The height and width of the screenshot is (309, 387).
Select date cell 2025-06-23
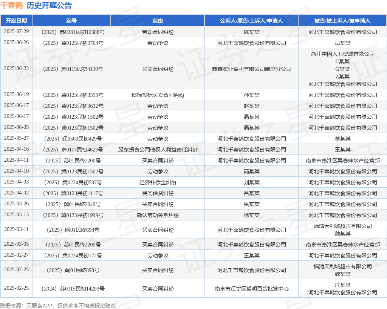pos(16,68)
